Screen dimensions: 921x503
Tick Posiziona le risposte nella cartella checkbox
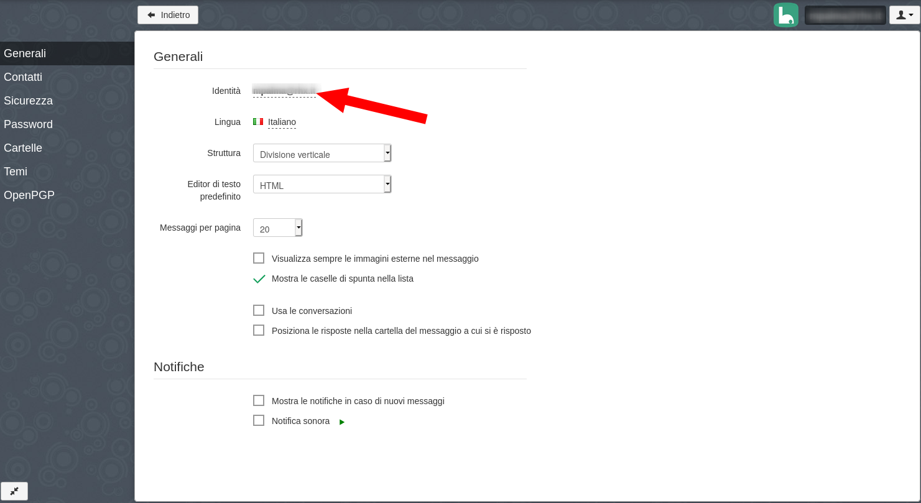pyautogui.click(x=259, y=330)
